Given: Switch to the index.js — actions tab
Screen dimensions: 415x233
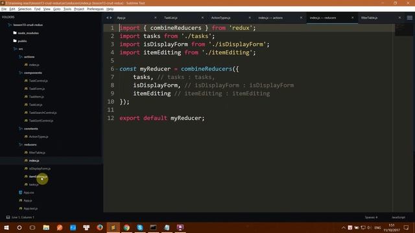Looking at the screenshot, I should click(x=270, y=17).
